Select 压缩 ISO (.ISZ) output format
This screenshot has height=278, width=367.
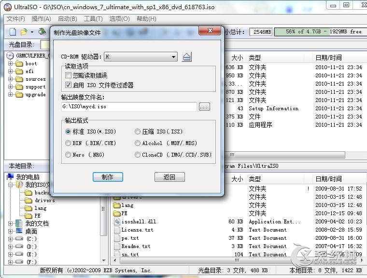[x=138, y=132]
